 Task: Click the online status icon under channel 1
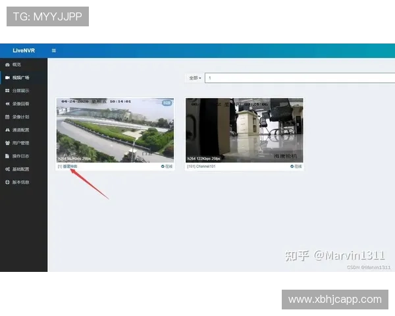163,167
